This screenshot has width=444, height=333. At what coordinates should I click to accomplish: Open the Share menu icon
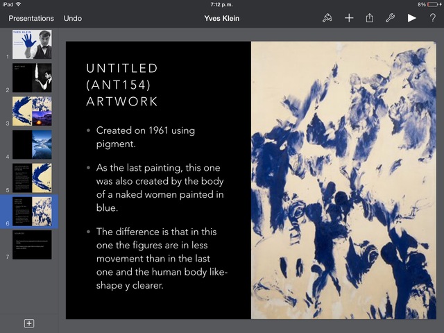(x=369, y=18)
